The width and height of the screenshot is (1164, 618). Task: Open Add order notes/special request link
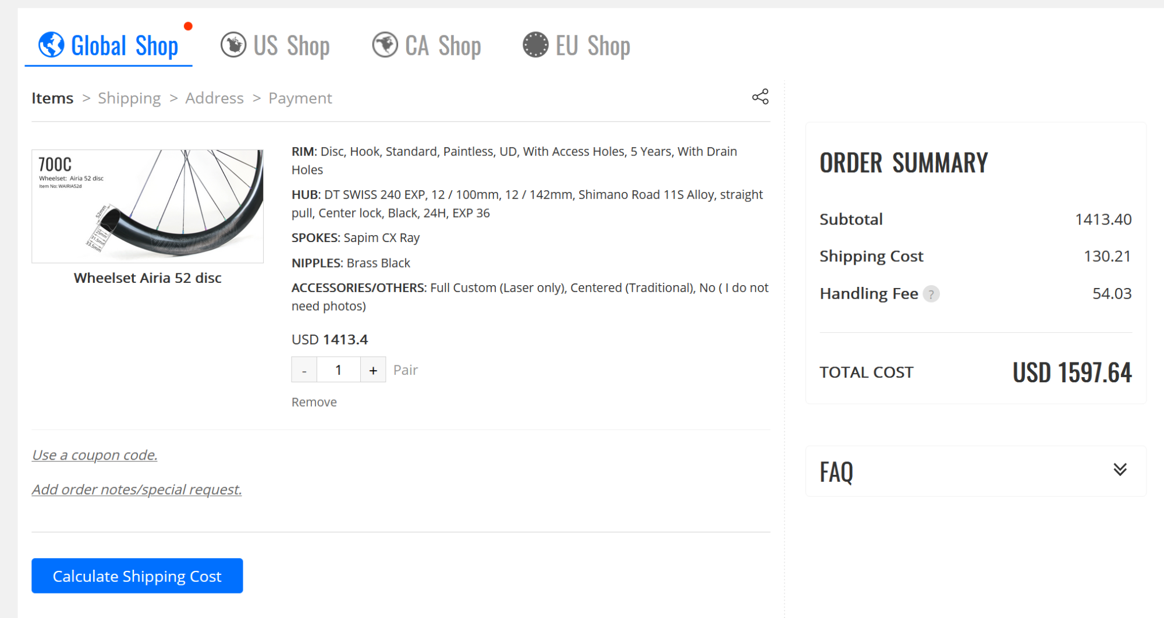(x=137, y=489)
